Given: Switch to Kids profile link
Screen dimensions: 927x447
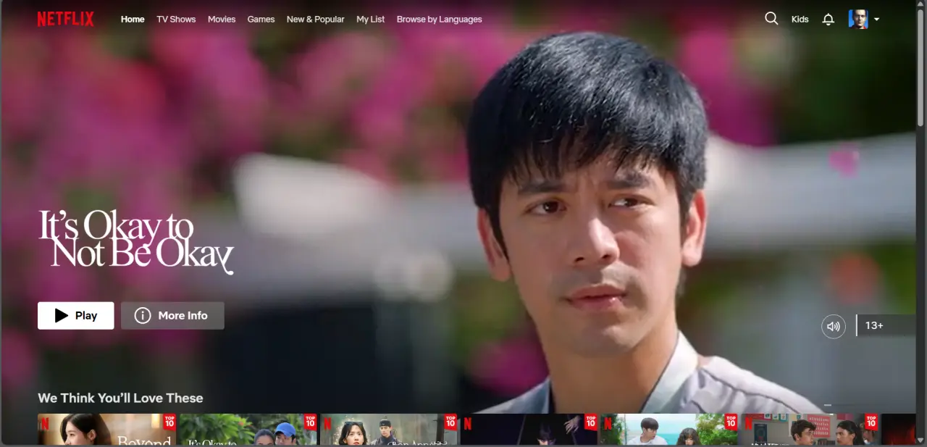Looking at the screenshot, I should tap(800, 20).
